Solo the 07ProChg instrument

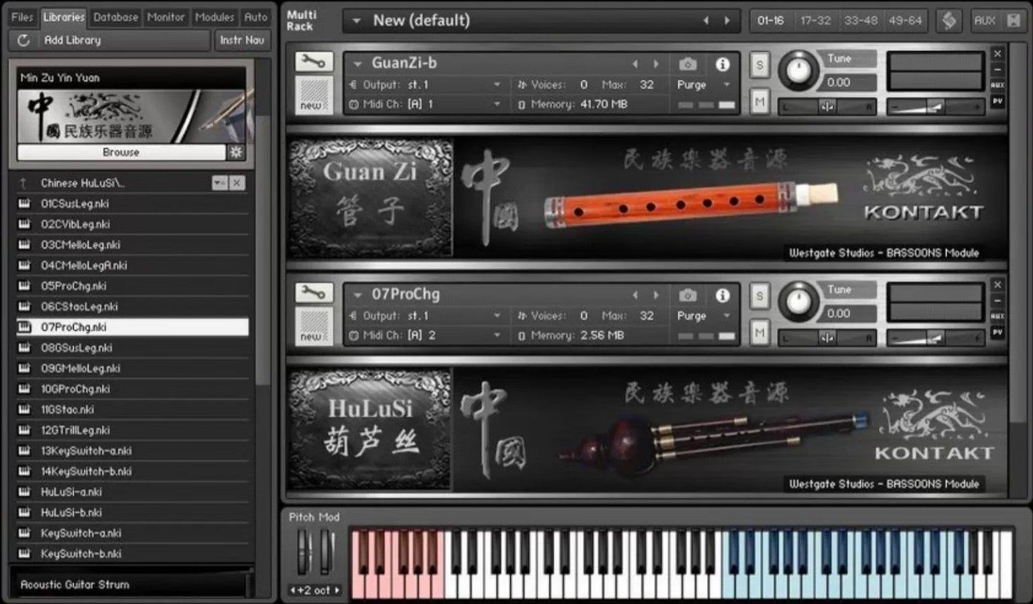(759, 296)
